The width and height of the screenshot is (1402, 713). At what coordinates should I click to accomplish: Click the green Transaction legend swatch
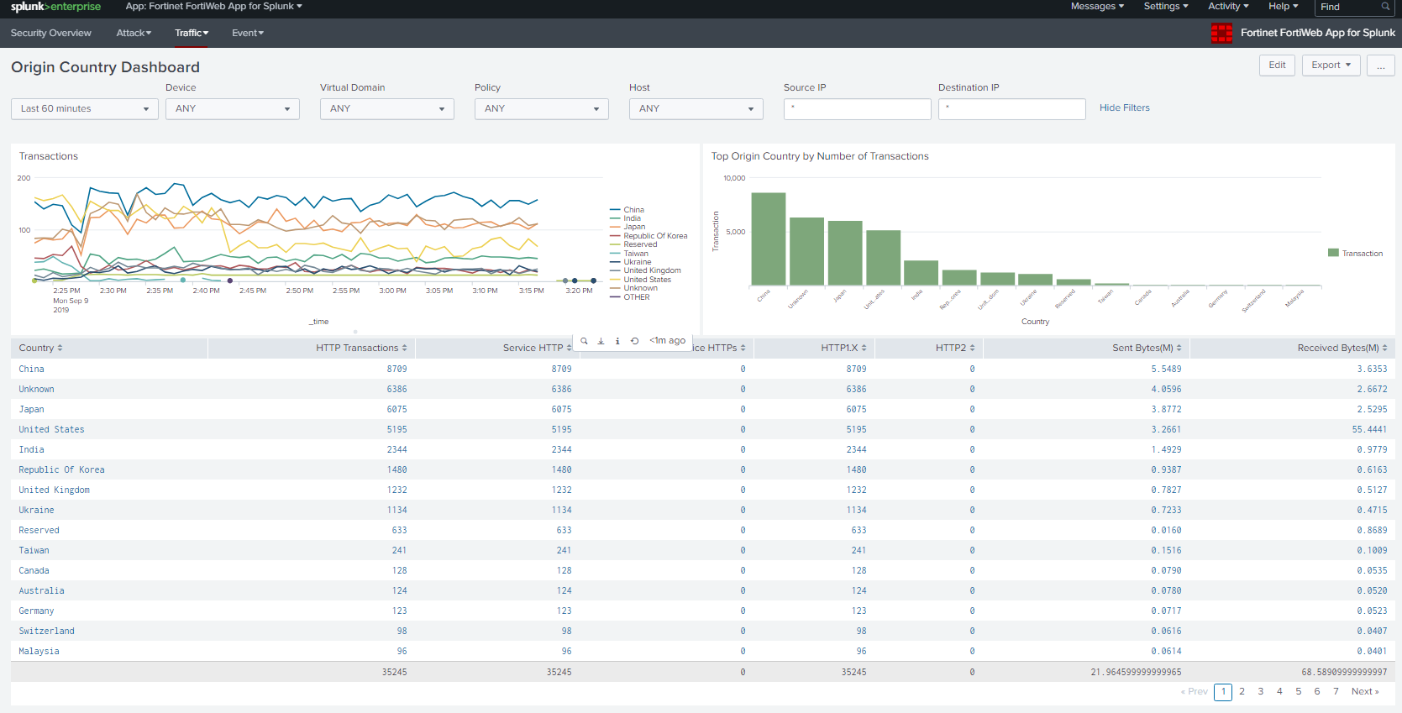[1333, 253]
